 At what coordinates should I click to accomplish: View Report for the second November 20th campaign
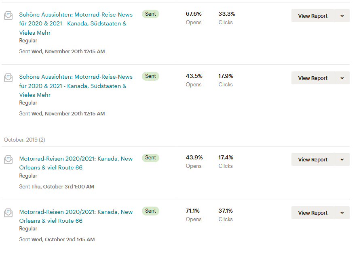click(x=312, y=77)
